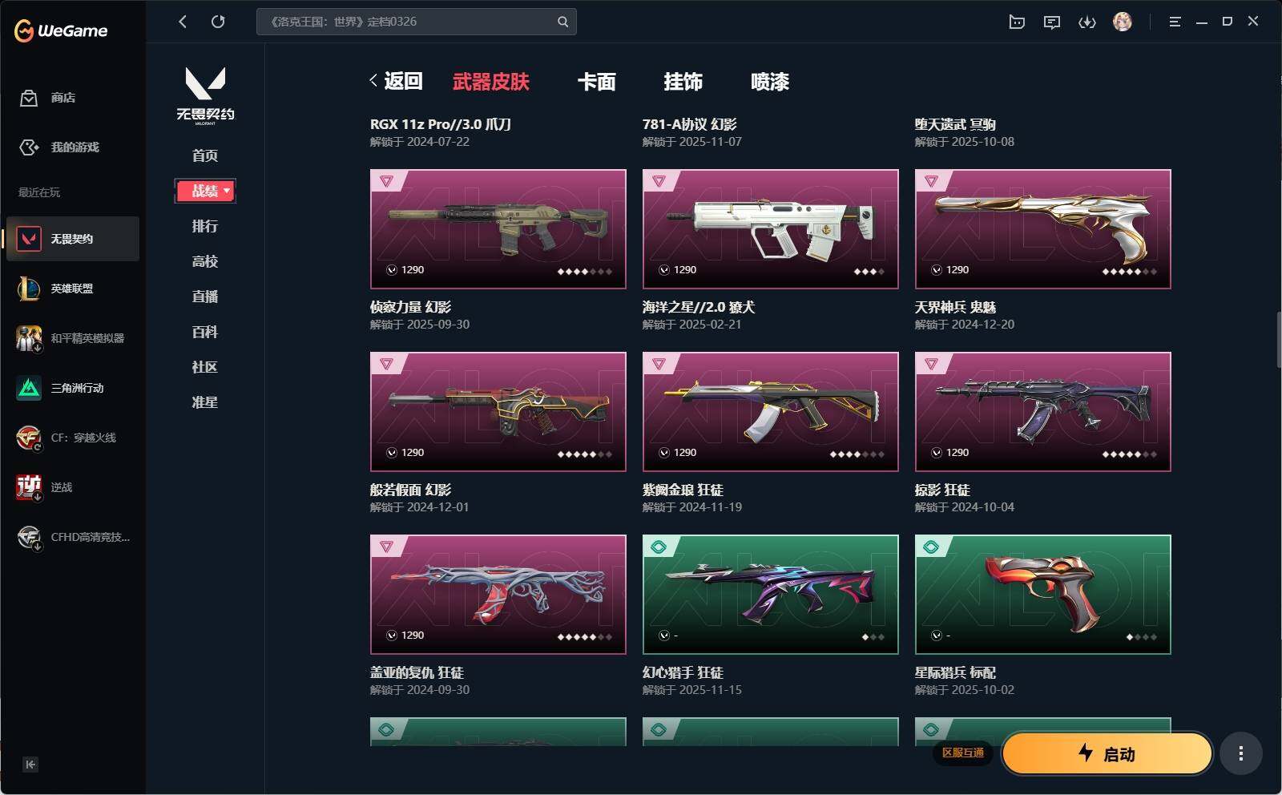1282x795 pixels.
Task: Expand the 战绩 dropdown menu
Action: [205, 191]
